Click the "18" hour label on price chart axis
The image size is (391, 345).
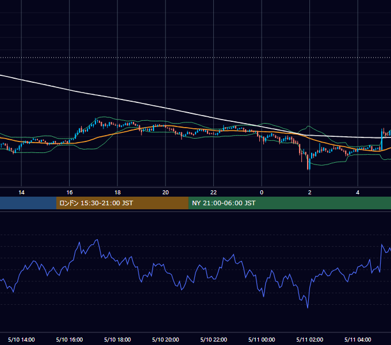tap(117, 193)
